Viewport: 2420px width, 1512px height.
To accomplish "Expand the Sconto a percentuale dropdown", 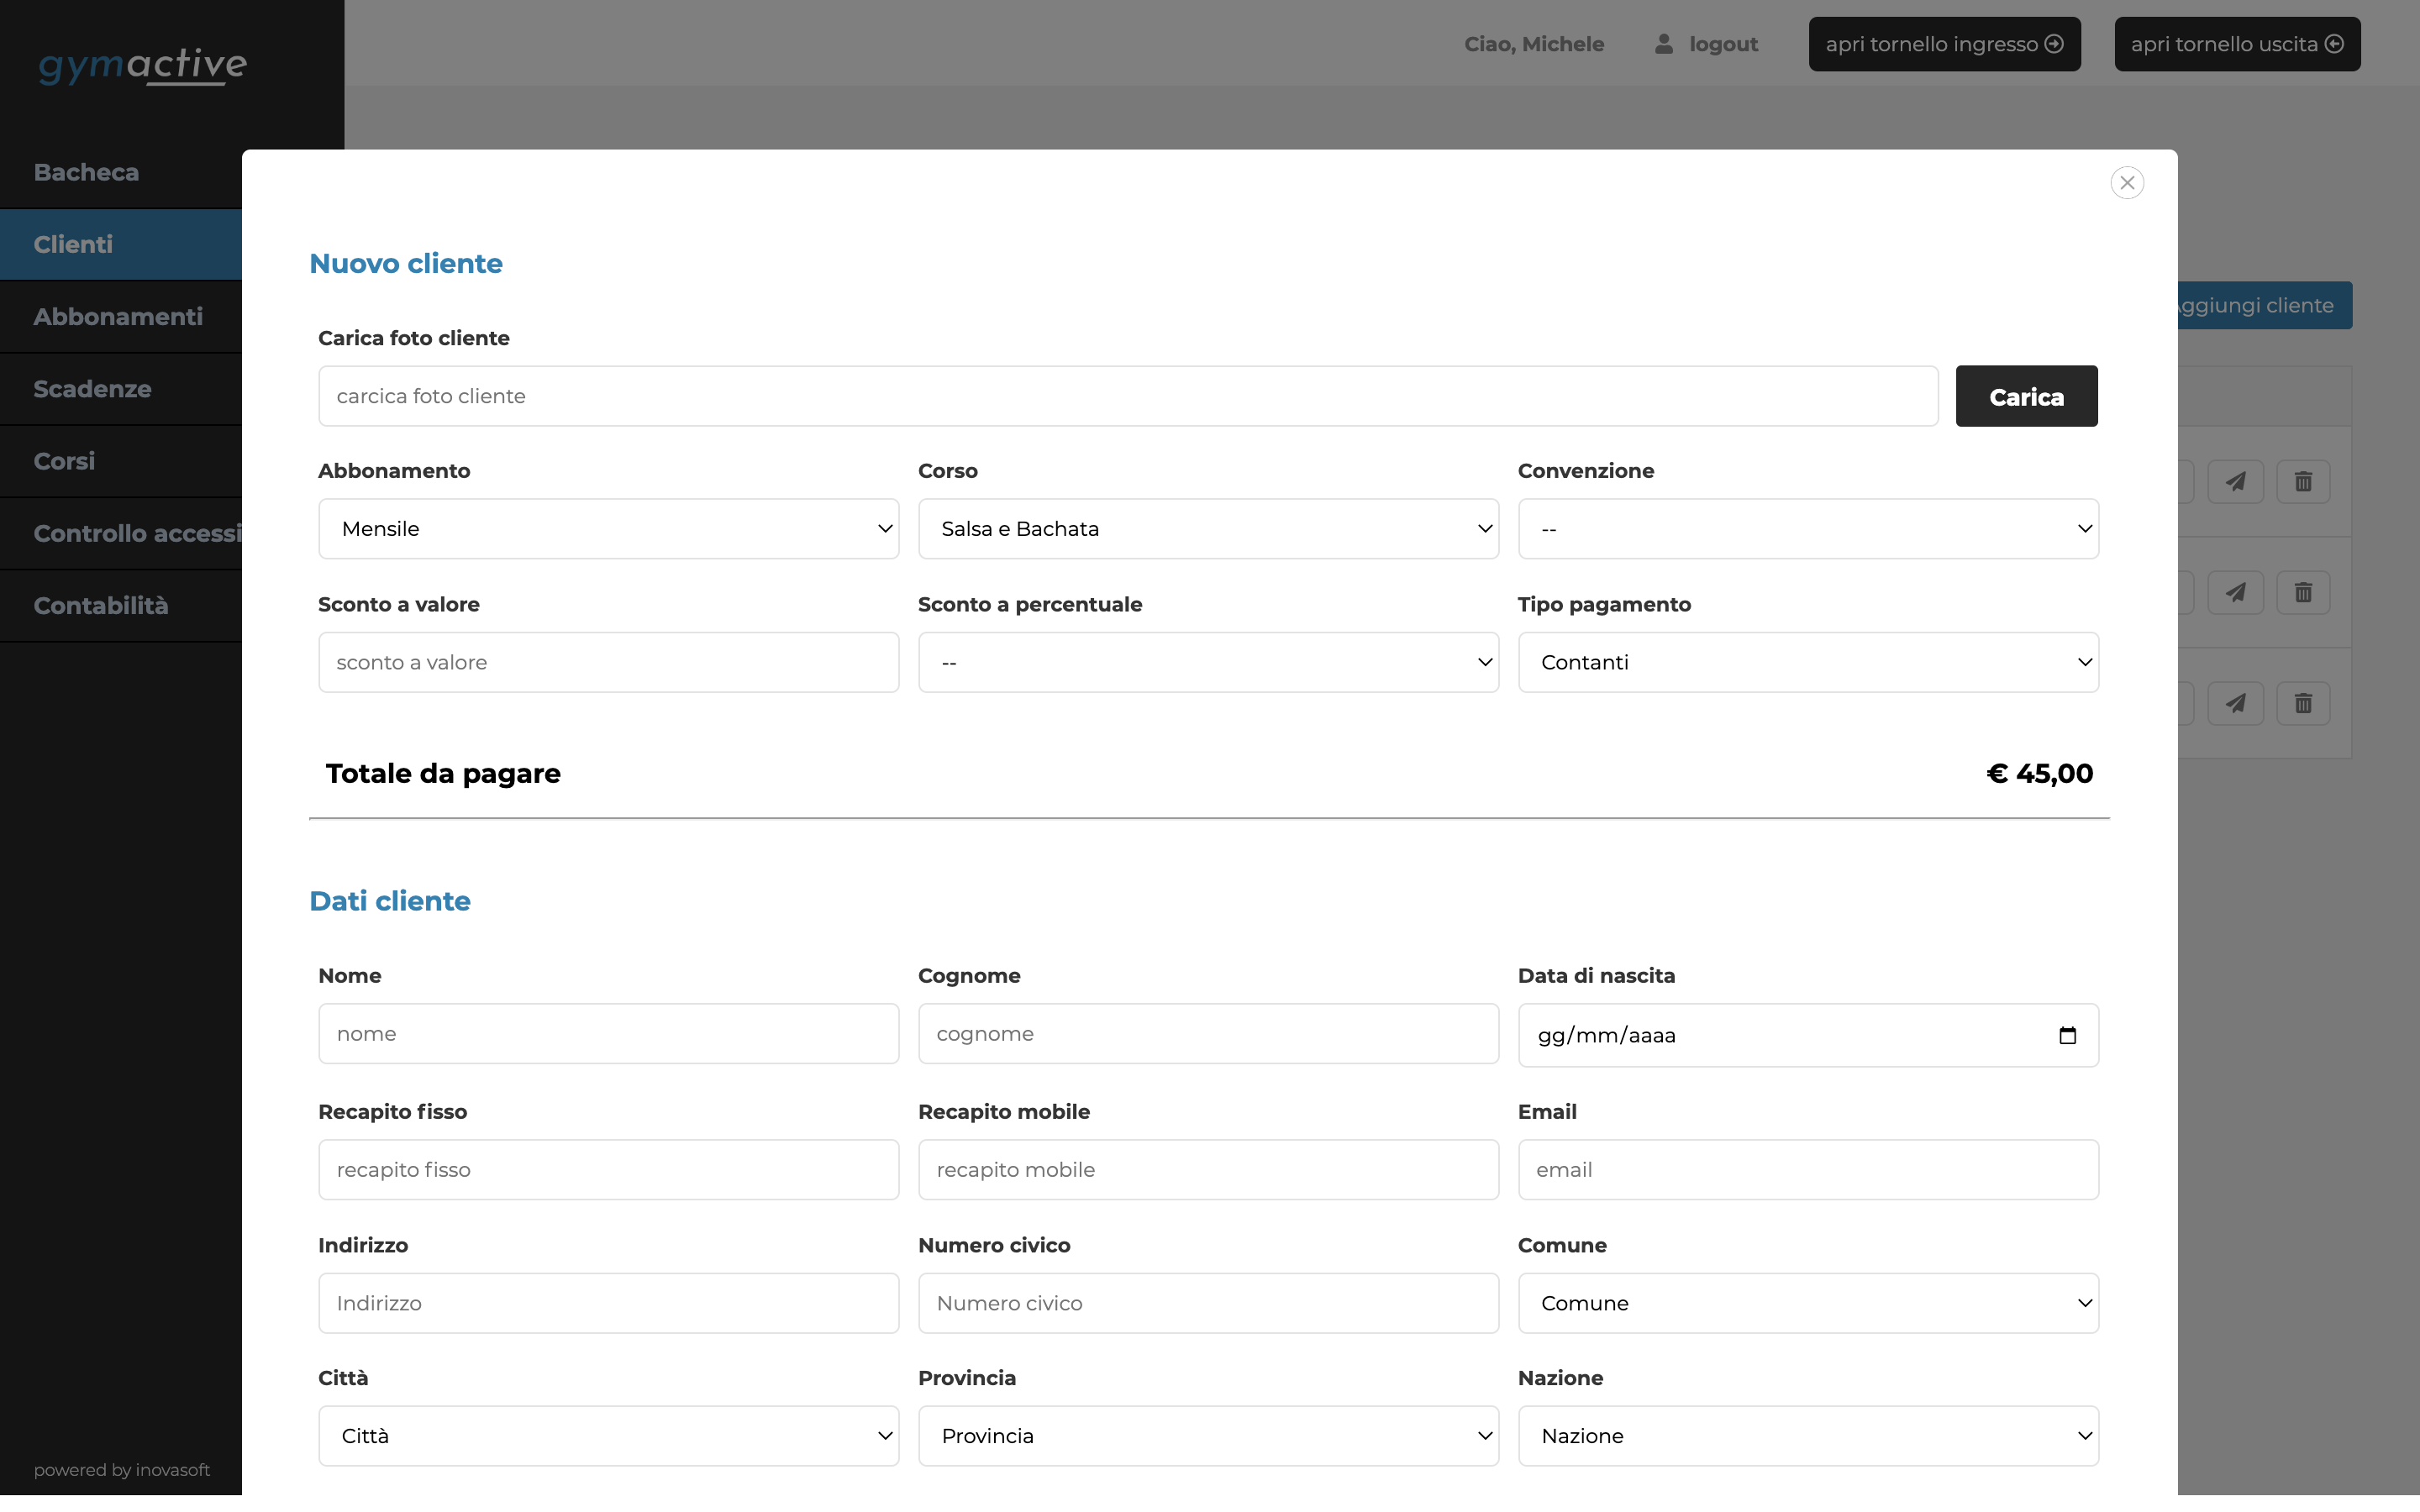I will point(1208,662).
